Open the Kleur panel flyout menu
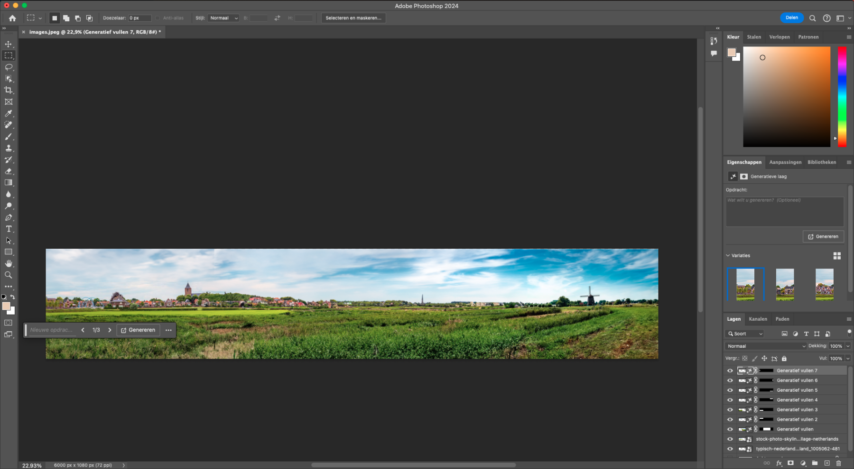854x469 pixels. point(849,37)
